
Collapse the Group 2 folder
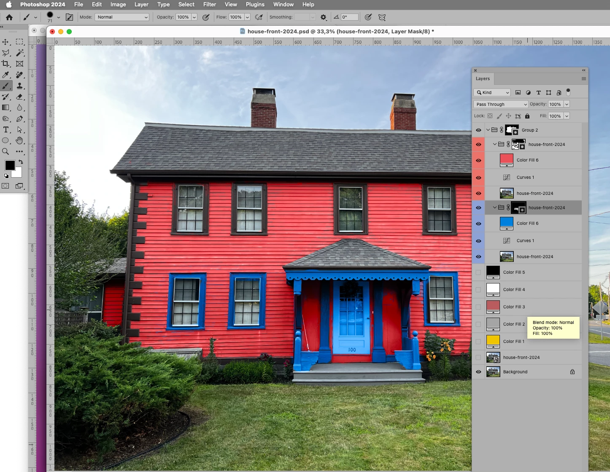(488, 130)
